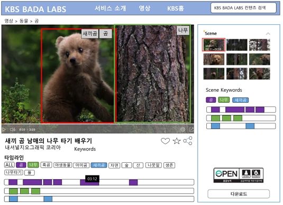Open video in external window icon
The image size is (283, 205).
coord(191,129)
